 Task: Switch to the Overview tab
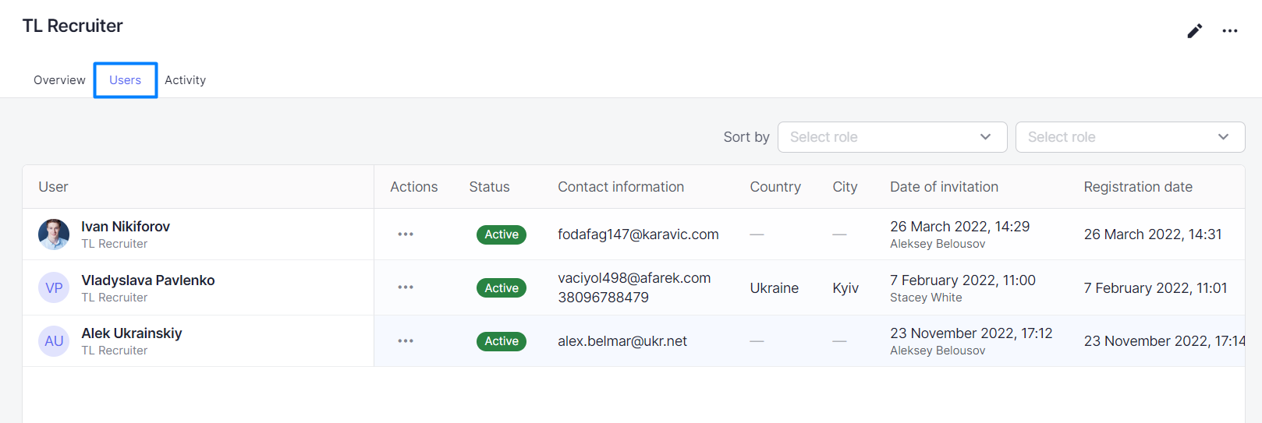(x=59, y=80)
